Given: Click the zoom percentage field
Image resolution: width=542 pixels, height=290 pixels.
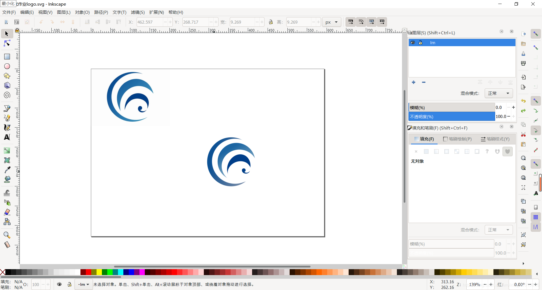Looking at the screenshot, I should point(475,285).
